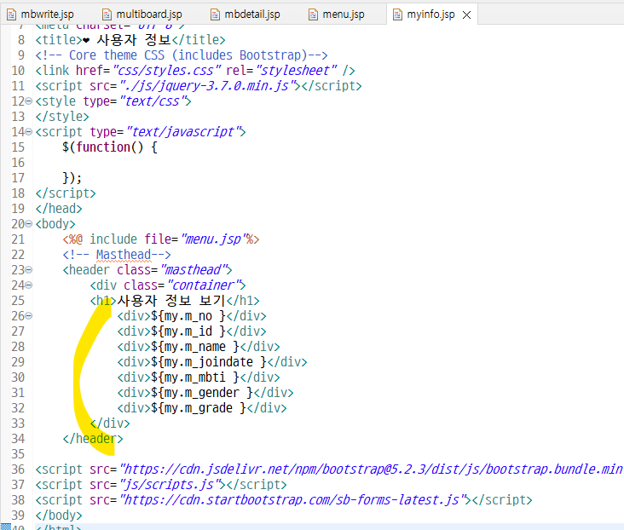Click the h1 text 사용자 정보 보기
Image resolution: width=624 pixels, height=530 pixels.
(171, 301)
